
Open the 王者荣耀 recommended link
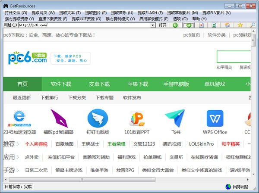[x=116, y=144]
